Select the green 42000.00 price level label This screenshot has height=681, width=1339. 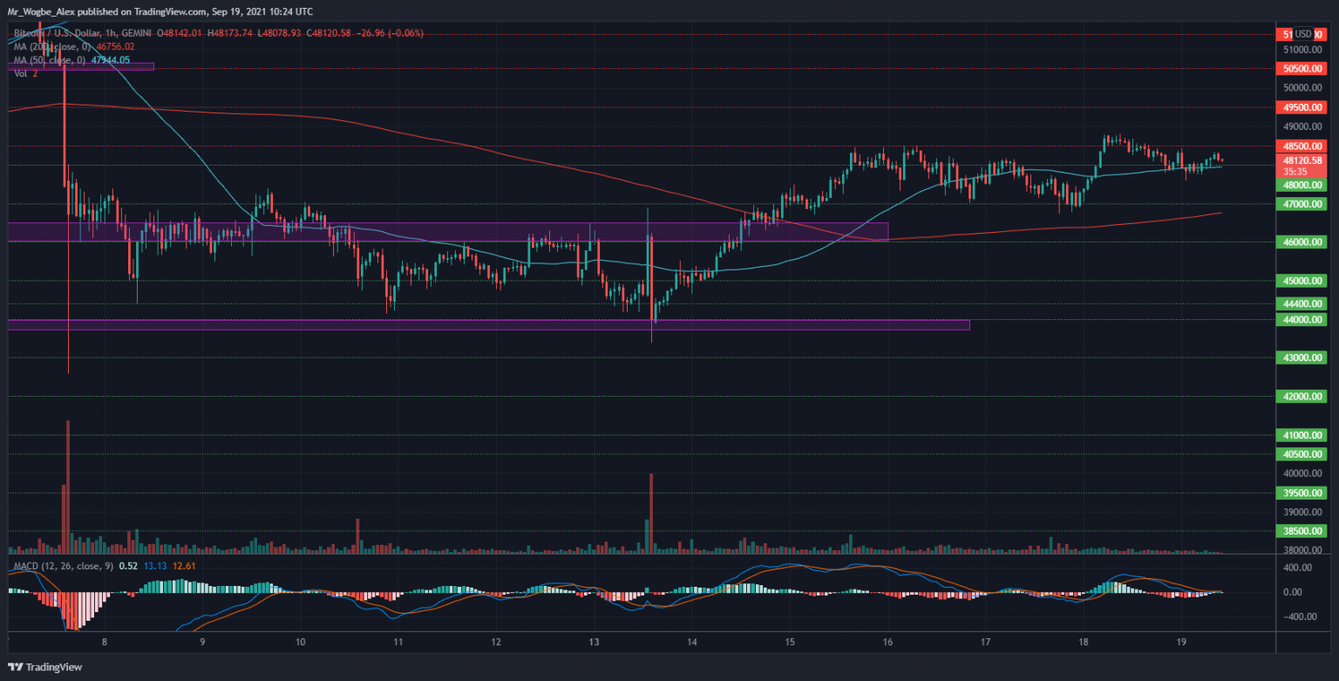coord(1303,396)
